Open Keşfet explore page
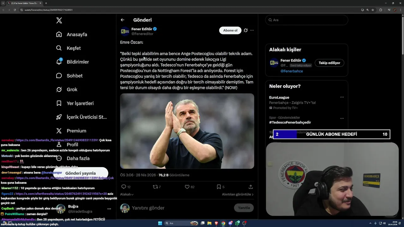The width and height of the screenshot is (404, 227). pos(68,48)
